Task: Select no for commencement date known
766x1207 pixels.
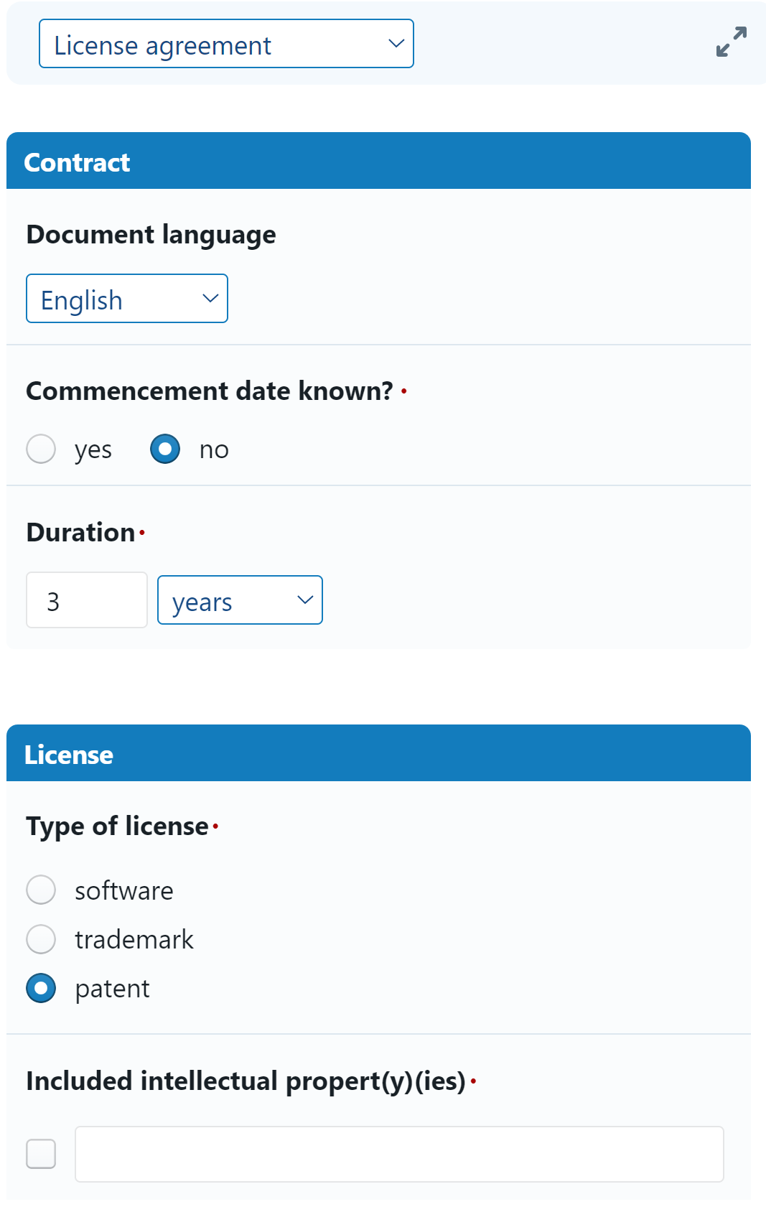Action: pos(165,449)
